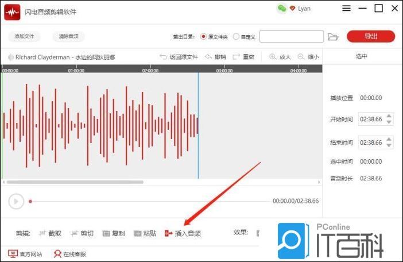This screenshot has height=262, width=403.
Task: Click the red 导出 export button
Action: (371, 36)
